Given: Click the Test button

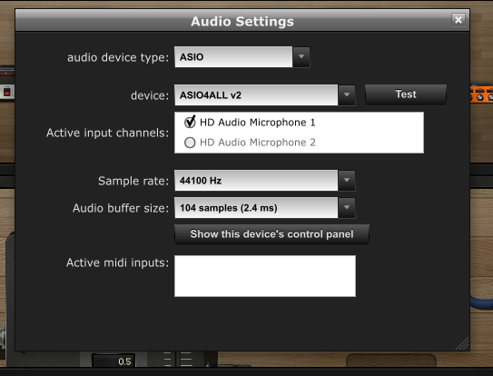Looking at the screenshot, I should pos(406,94).
